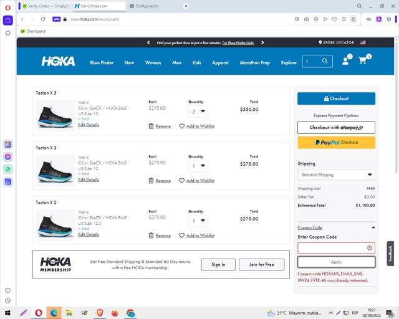Open Opera sidebar WhatsApp icon

pyautogui.click(x=8, y=169)
